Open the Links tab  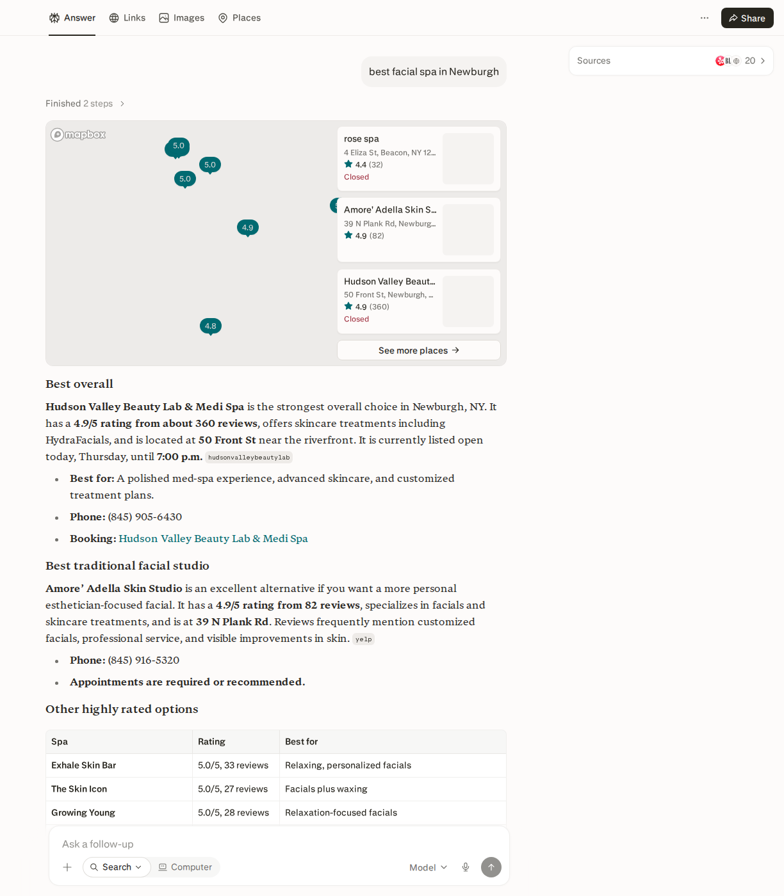(x=127, y=18)
